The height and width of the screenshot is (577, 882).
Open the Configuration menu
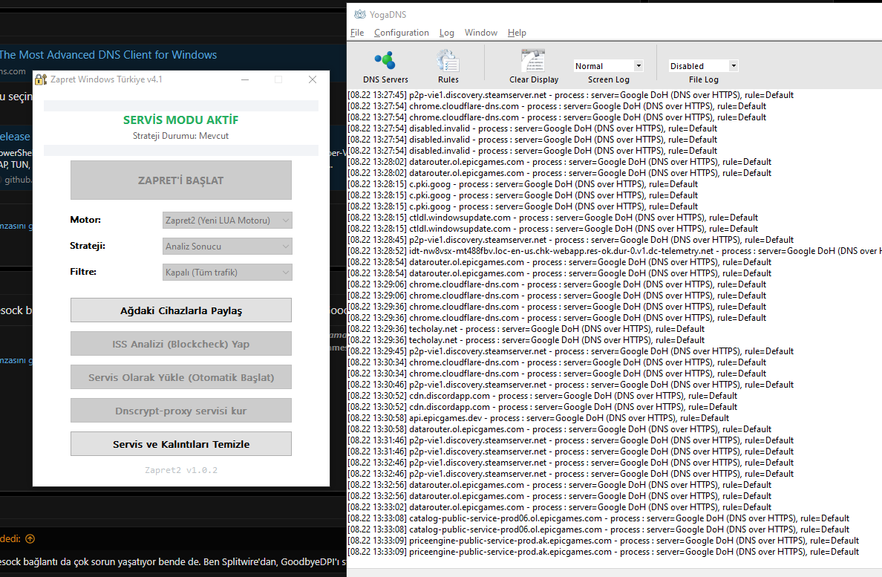point(401,33)
